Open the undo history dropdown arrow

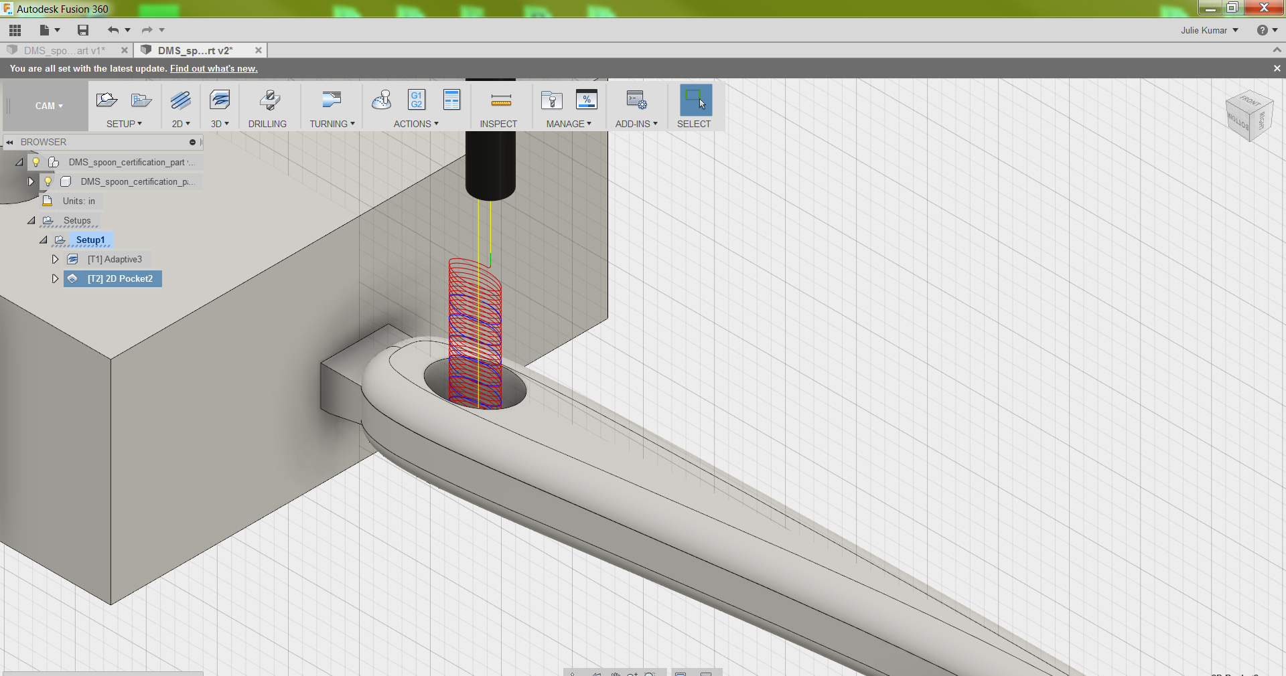coord(127,30)
